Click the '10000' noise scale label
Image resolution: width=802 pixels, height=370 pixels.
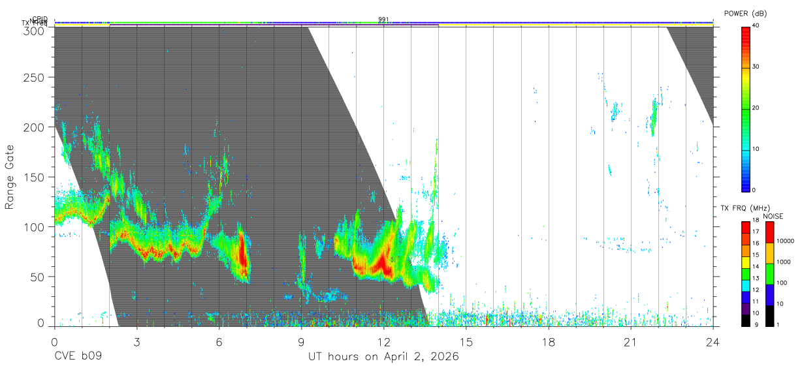coord(786,241)
